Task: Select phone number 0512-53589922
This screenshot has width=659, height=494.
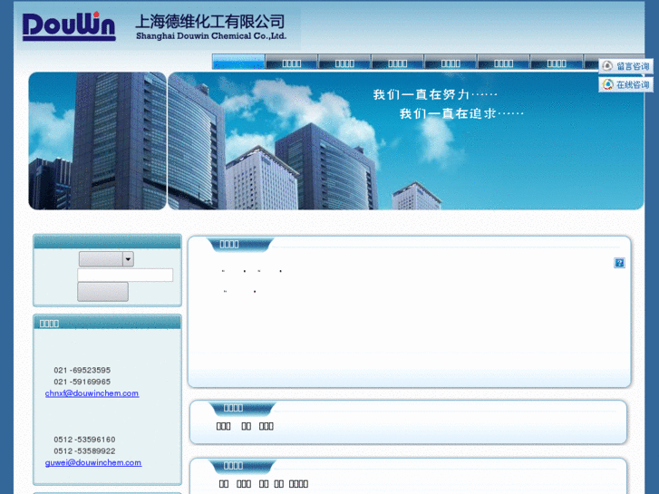Action: tap(84, 450)
